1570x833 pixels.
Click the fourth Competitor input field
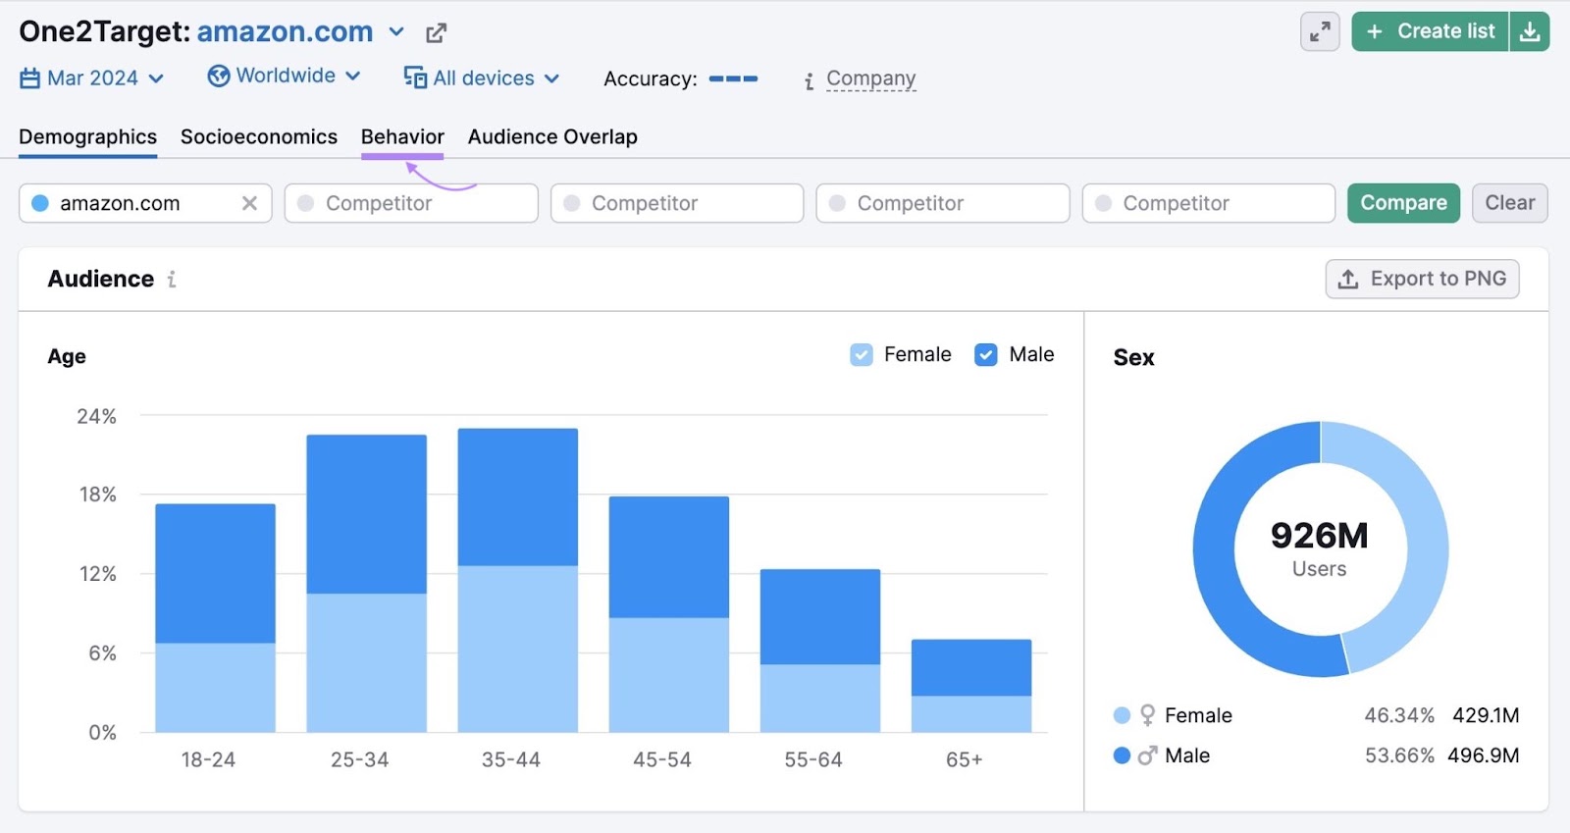coord(1209,203)
